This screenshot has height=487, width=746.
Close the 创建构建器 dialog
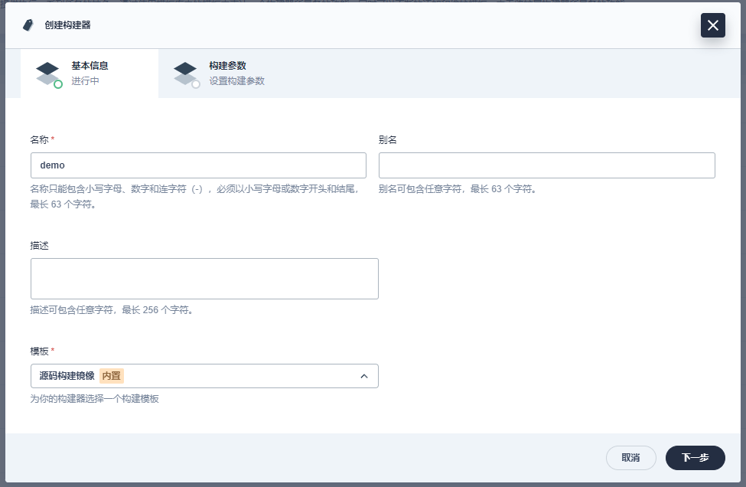click(712, 25)
